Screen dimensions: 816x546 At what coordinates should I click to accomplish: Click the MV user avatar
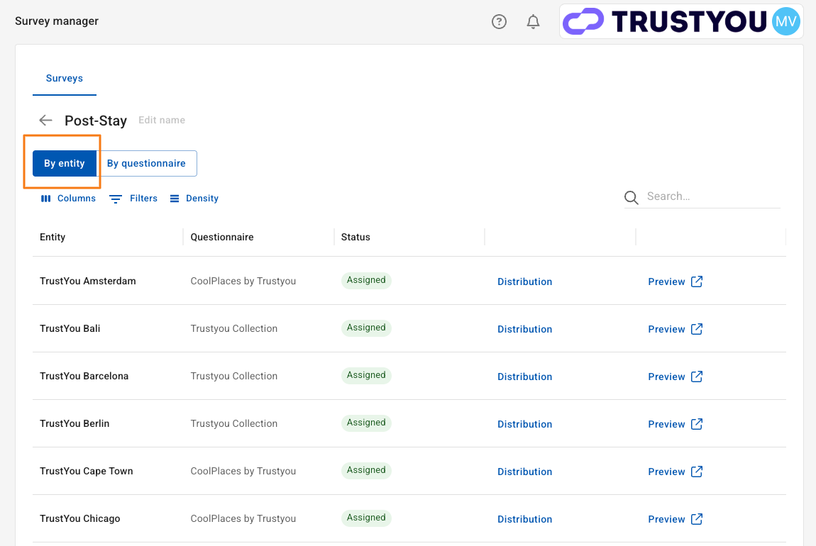pos(785,21)
